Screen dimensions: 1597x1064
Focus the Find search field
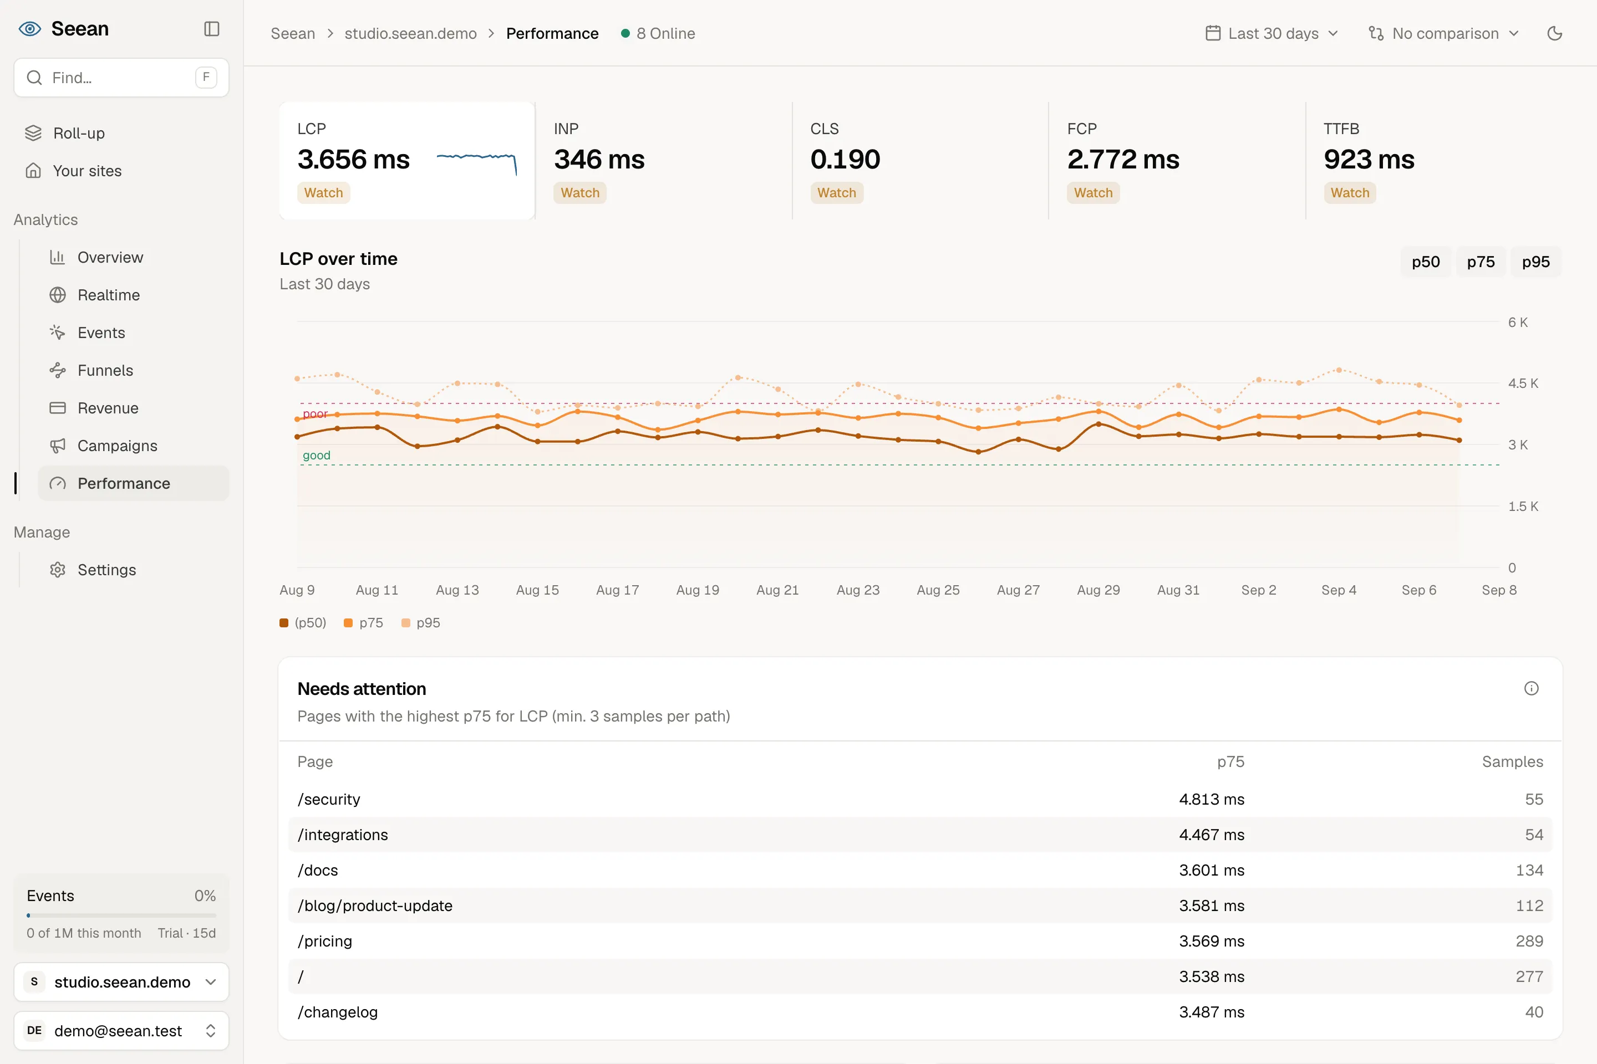pos(121,78)
